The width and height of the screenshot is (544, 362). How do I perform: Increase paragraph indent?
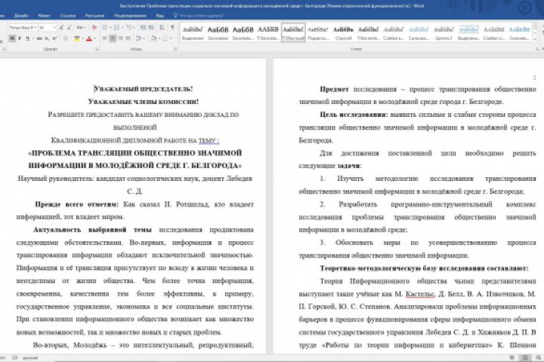pyautogui.click(x=151, y=28)
